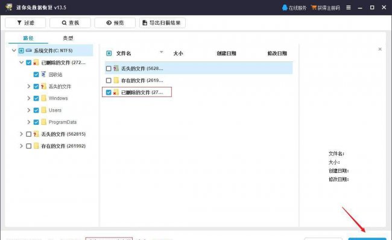
Task: Open the 过滤 filter button
Action: [x=25, y=23]
